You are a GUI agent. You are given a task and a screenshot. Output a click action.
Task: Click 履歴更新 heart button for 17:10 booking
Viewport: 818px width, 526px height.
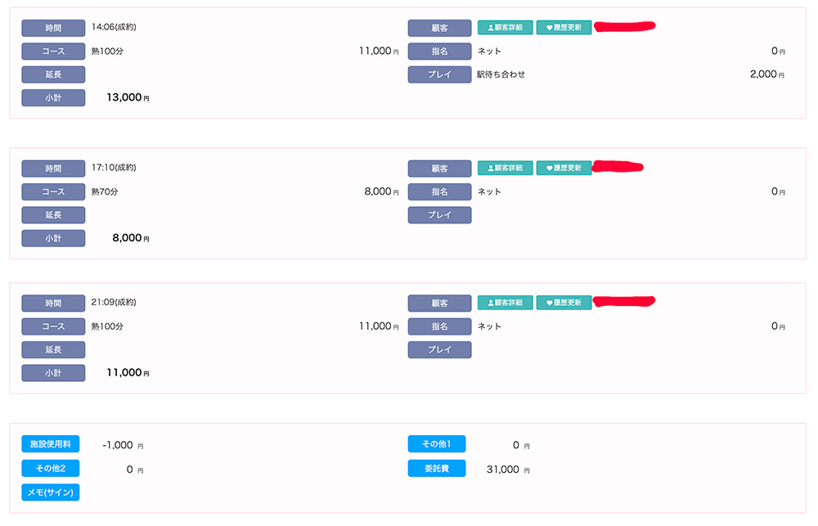click(564, 168)
